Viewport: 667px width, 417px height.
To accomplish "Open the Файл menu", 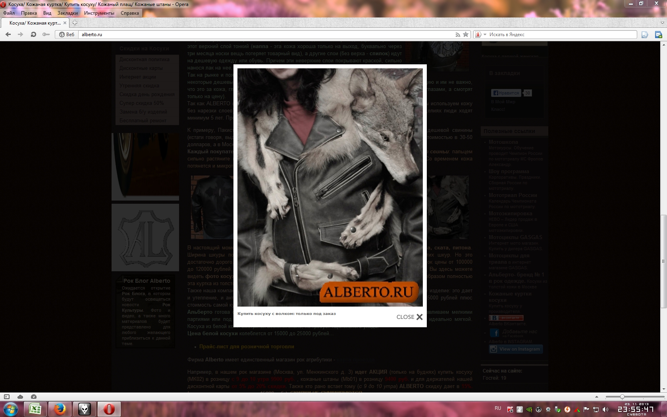I will (9, 13).
